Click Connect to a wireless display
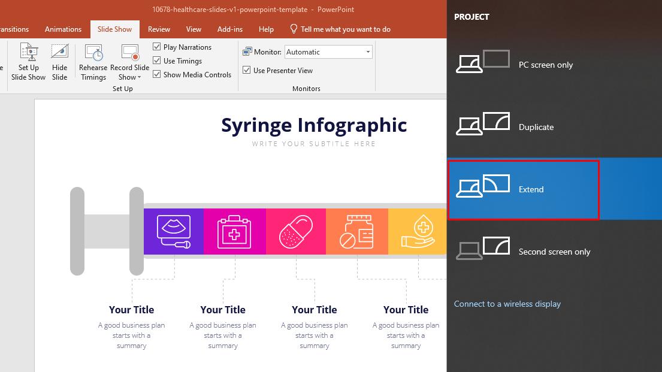662x372 pixels. [x=507, y=304]
